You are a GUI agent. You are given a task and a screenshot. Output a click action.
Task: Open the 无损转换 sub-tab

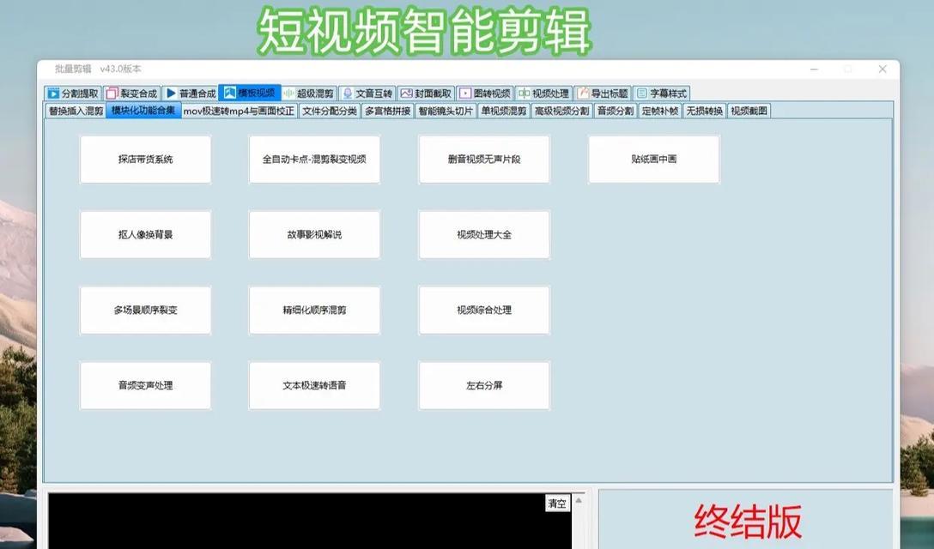pos(704,111)
